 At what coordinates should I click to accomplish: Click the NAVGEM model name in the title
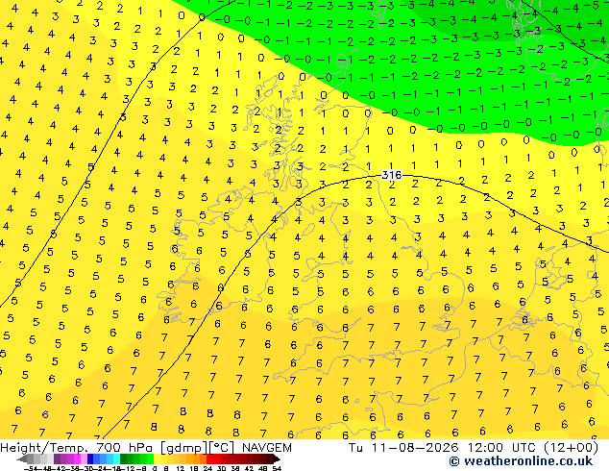click(267, 448)
